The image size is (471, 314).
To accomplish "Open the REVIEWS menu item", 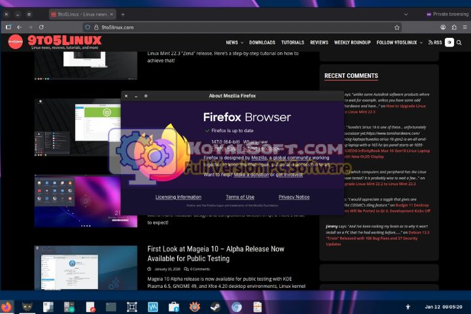I will tap(319, 43).
